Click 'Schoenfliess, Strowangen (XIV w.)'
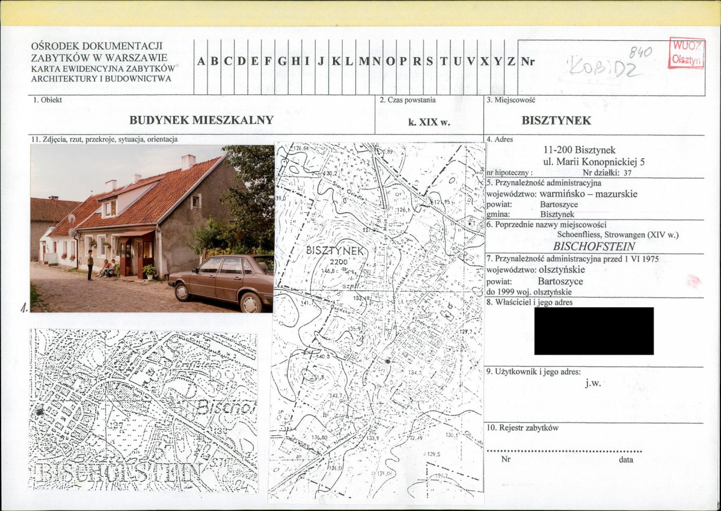721x511 pixels. coord(618,235)
